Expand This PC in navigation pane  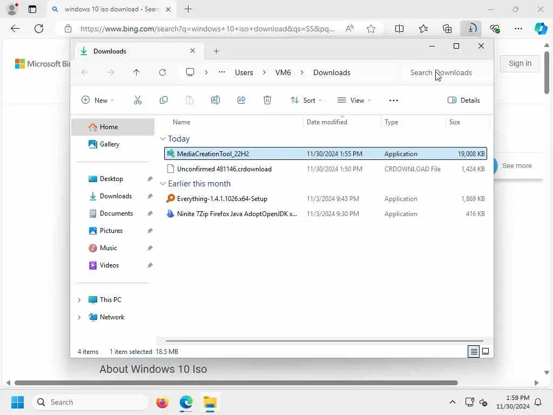[79, 300]
